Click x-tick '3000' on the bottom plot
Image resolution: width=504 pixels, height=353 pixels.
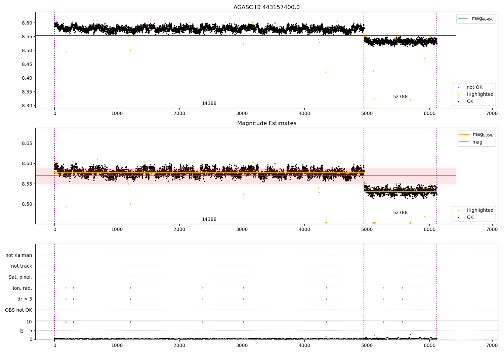pos(242,345)
